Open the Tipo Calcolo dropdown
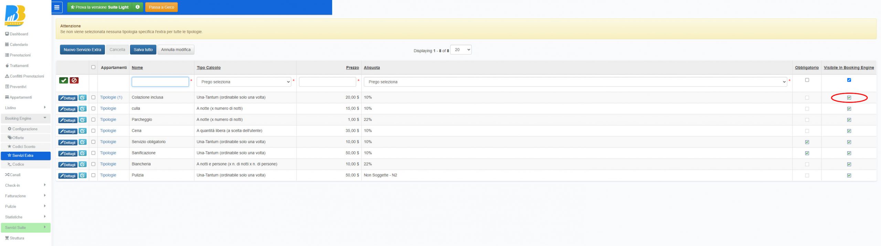Screen dimensions: 881x246 click(x=244, y=82)
